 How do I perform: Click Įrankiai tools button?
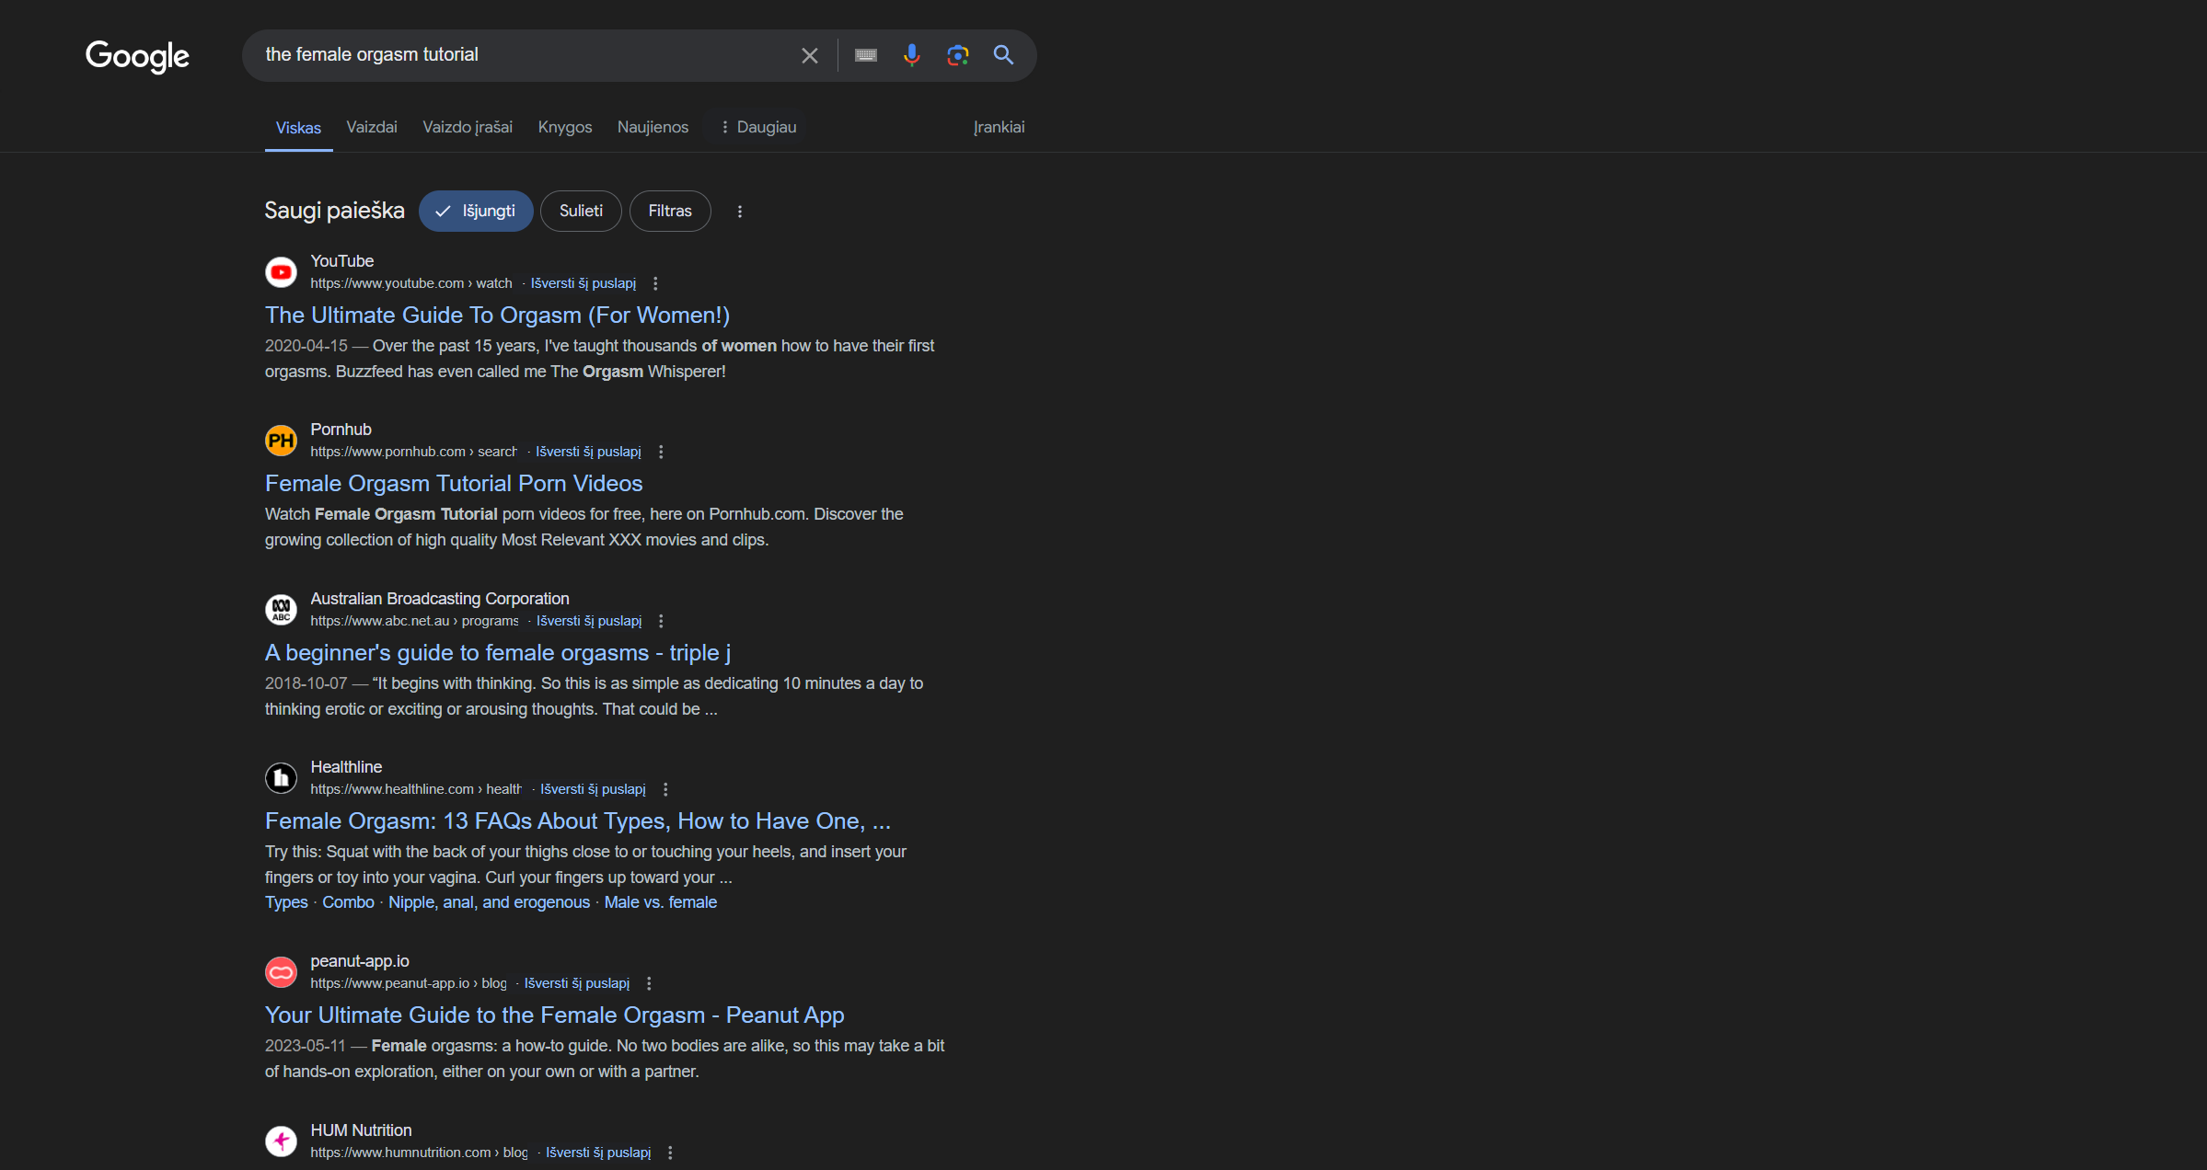[999, 127]
